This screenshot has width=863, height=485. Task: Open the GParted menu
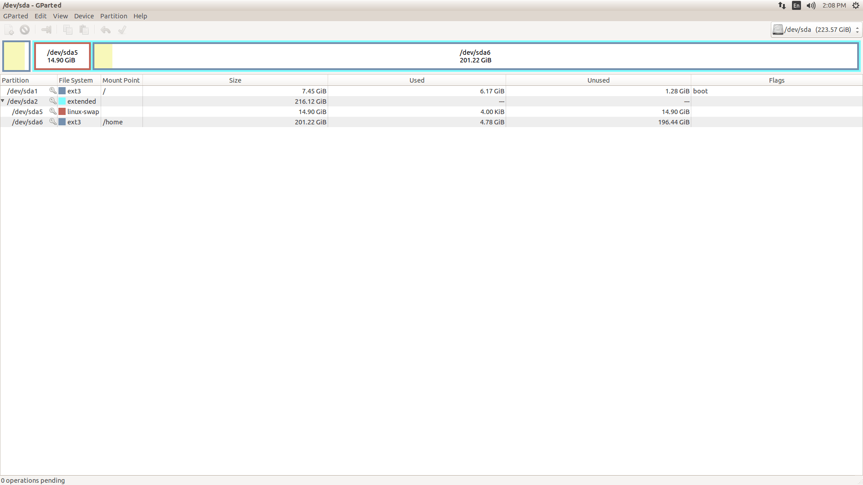pos(16,16)
